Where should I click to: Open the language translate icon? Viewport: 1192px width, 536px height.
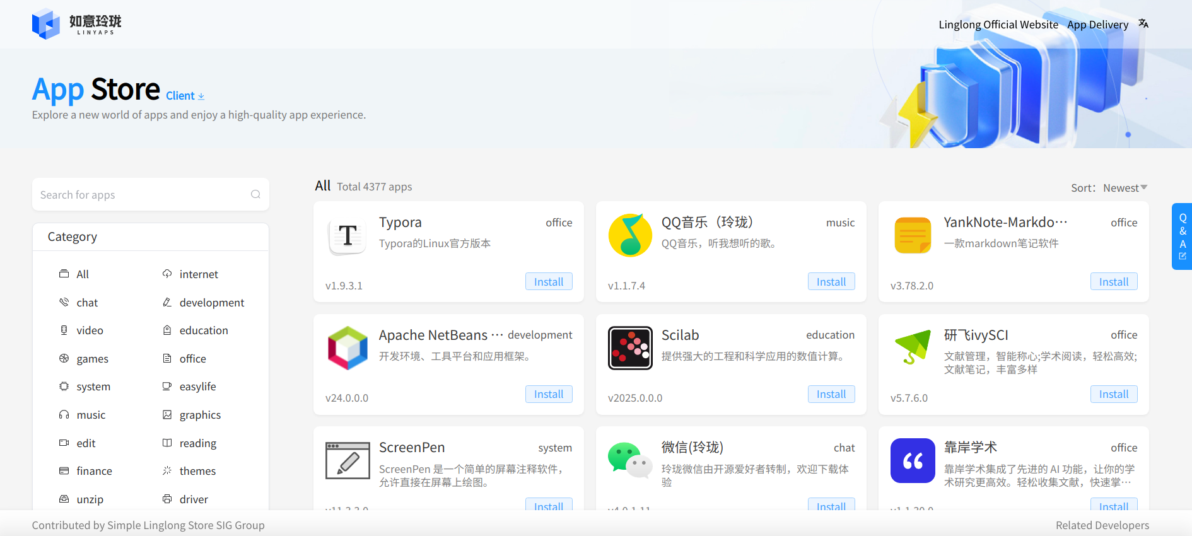coord(1143,24)
